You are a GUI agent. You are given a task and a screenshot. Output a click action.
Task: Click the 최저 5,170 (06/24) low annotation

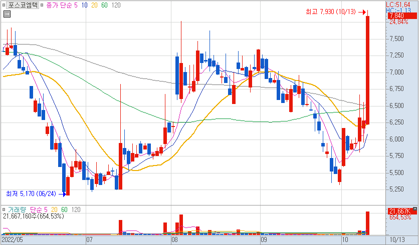(x=31, y=194)
